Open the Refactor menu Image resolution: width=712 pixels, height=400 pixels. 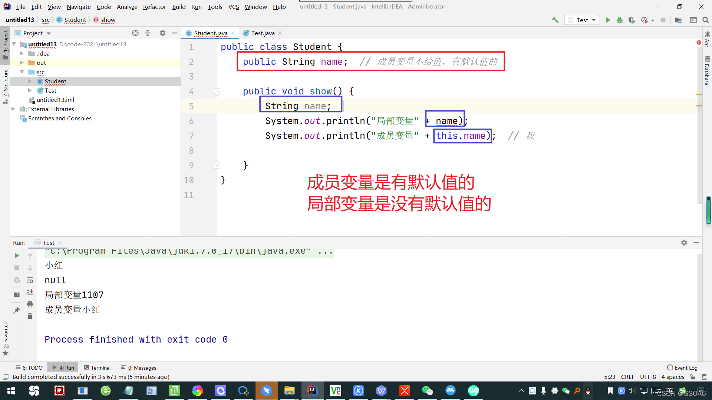[154, 7]
